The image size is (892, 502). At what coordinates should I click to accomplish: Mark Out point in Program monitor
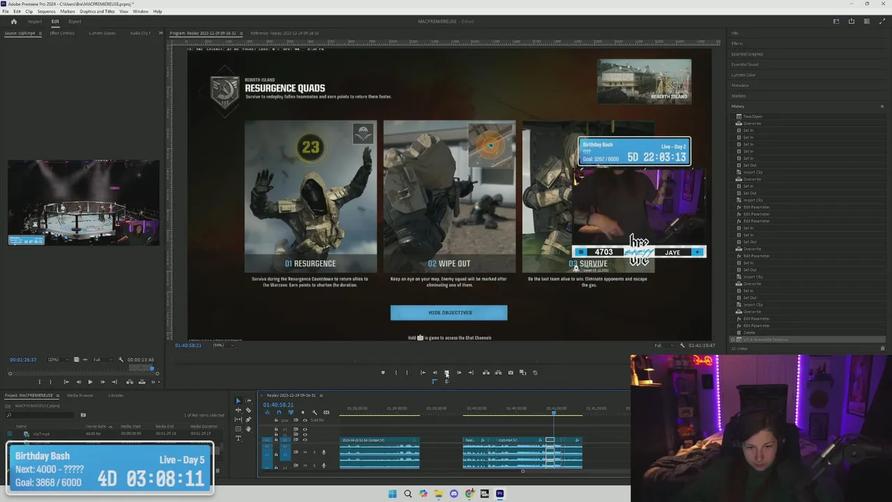407,372
